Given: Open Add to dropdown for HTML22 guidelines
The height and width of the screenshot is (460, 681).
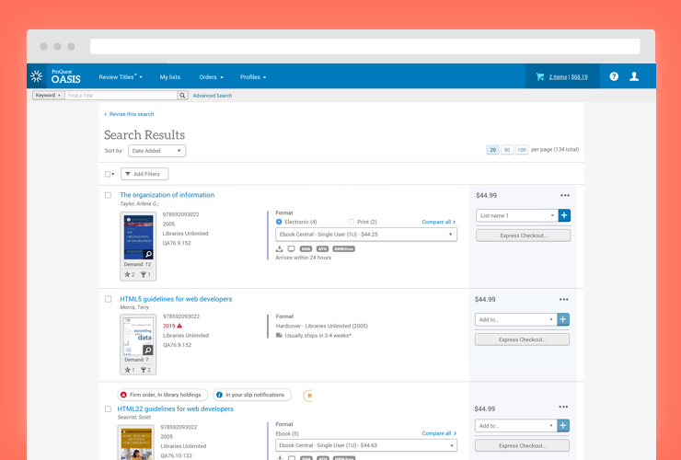Looking at the screenshot, I should click(x=515, y=426).
